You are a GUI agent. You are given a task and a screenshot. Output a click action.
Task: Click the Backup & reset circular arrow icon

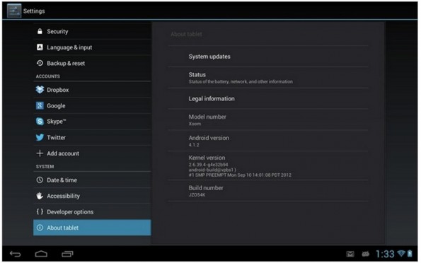[x=40, y=63]
